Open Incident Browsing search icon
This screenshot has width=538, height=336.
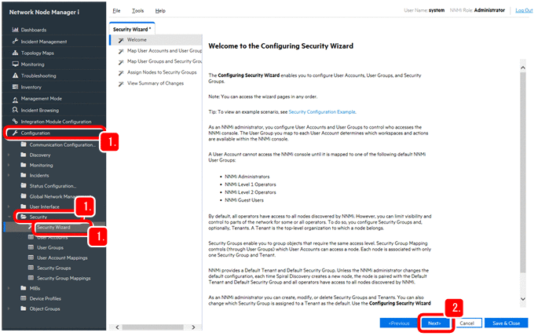click(x=15, y=110)
